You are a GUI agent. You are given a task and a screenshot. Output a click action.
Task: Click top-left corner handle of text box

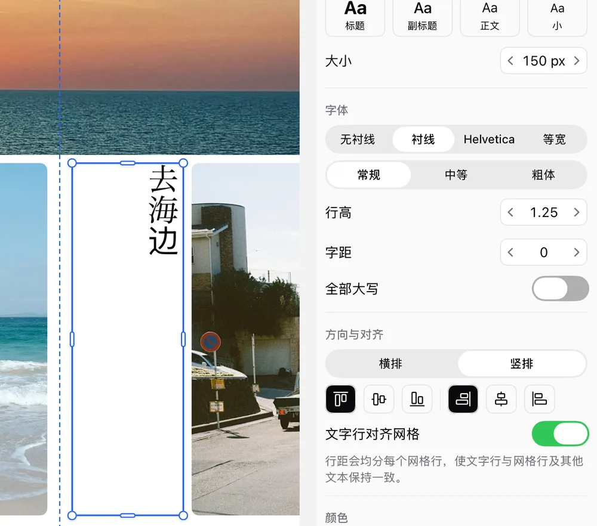pos(72,163)
